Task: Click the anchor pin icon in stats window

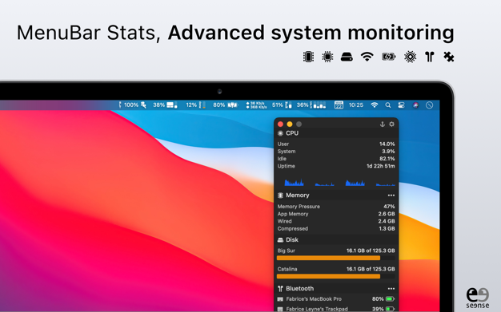Action: point(382,124)
